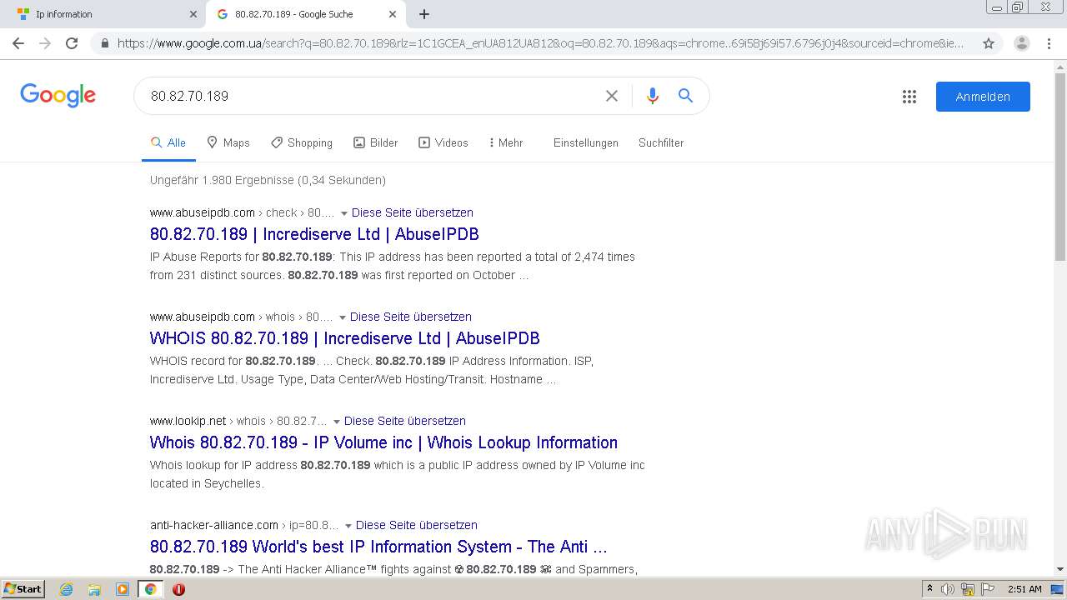This screenshot has height=600, width=1067.
Task: Expand dropdown arrow beside lookip.net URL
Action: (x=336, y=422)
